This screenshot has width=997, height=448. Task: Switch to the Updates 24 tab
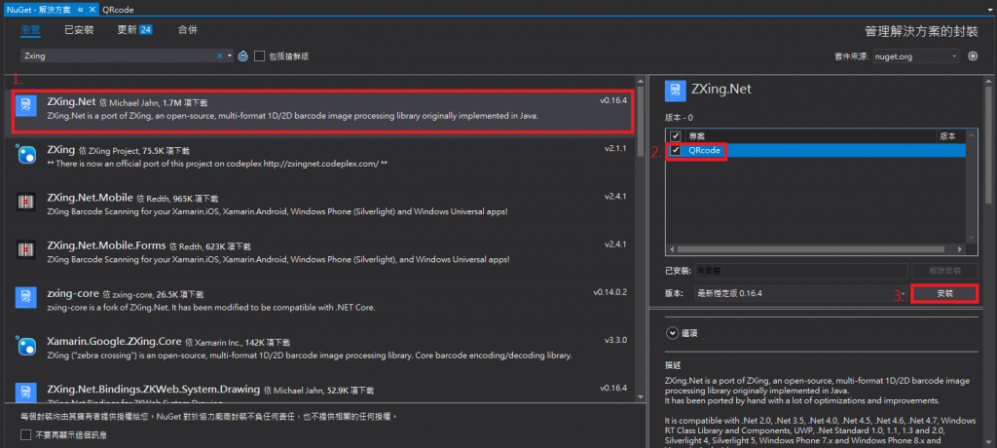pos(134,30)
